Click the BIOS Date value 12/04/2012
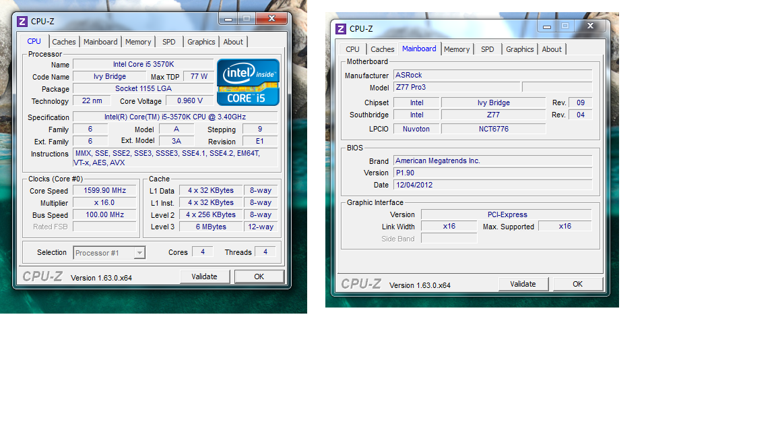This screenshot has height=437, width=776. [x=492, y=185]
